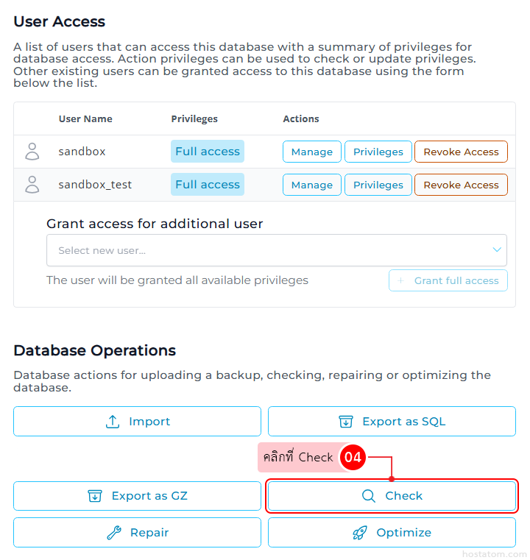Click the Optimize rocket icon

(x=360, y=533)
